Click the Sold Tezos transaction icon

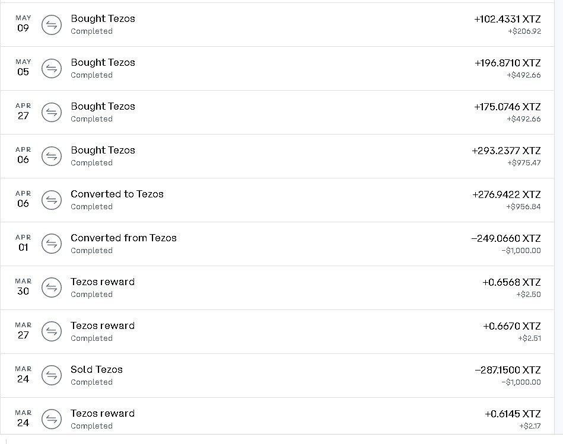52,375
